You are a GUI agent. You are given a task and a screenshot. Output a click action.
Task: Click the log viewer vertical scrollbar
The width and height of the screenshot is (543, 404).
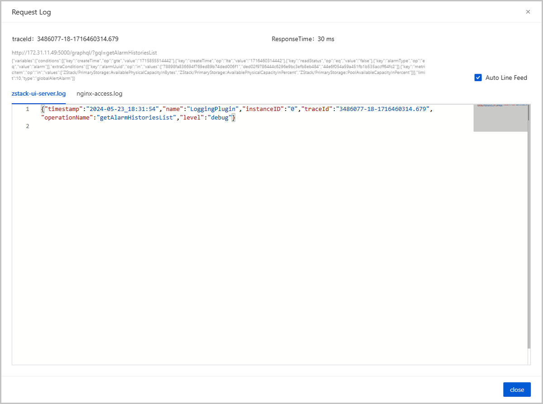click(x=529, y=226)
